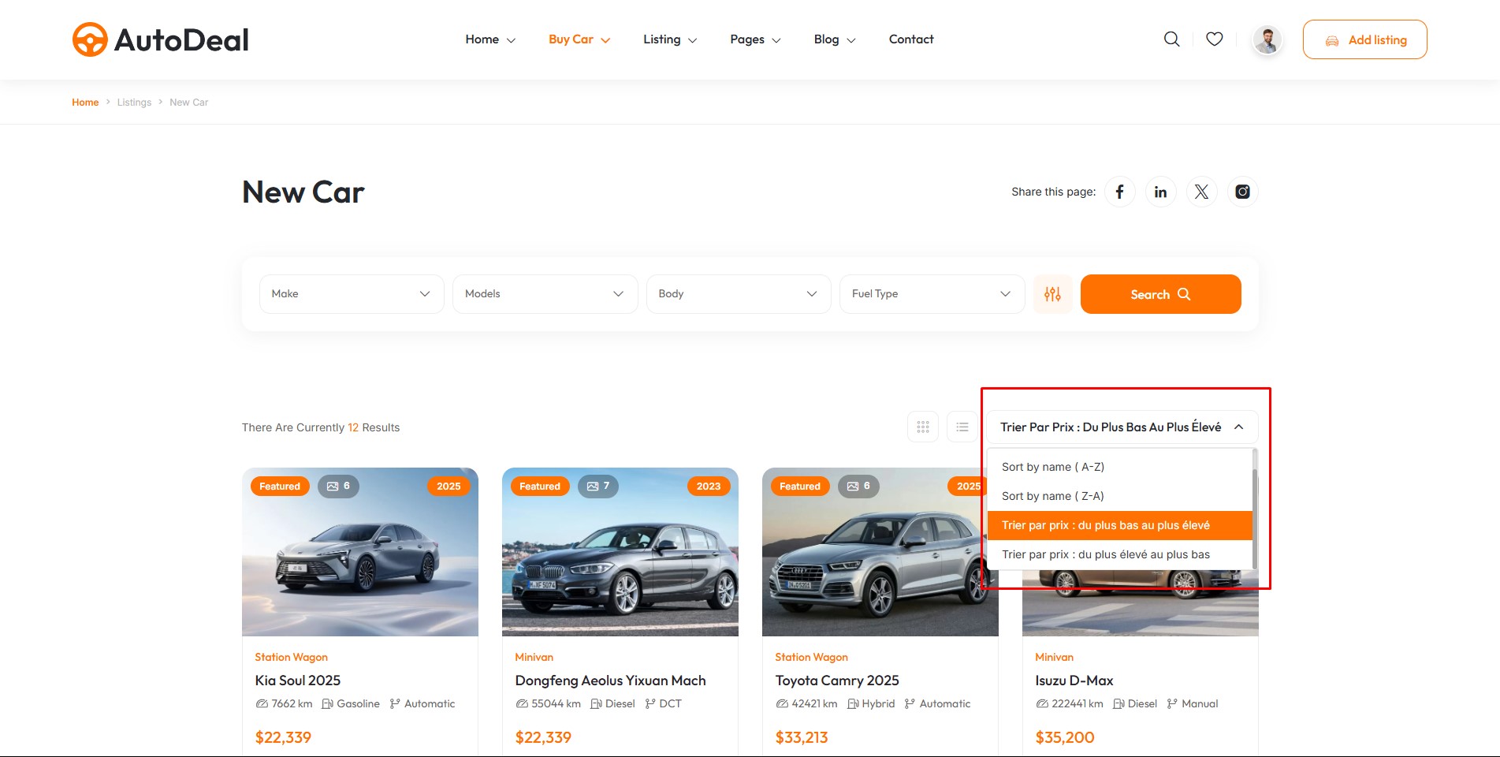Open Toyota Camry 2025 listing title
The image size is (1500, 757).
click(837, 681)
